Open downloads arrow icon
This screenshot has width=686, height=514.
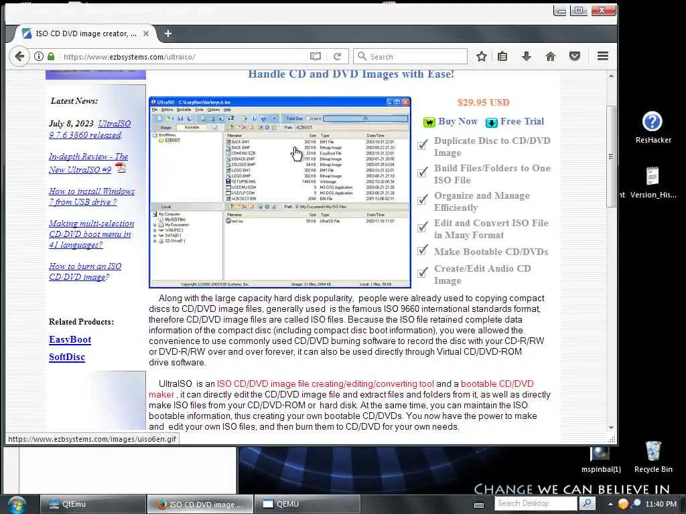527,56
